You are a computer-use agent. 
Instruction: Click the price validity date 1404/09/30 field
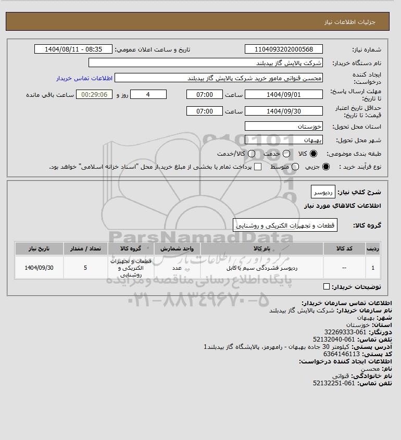284,111
